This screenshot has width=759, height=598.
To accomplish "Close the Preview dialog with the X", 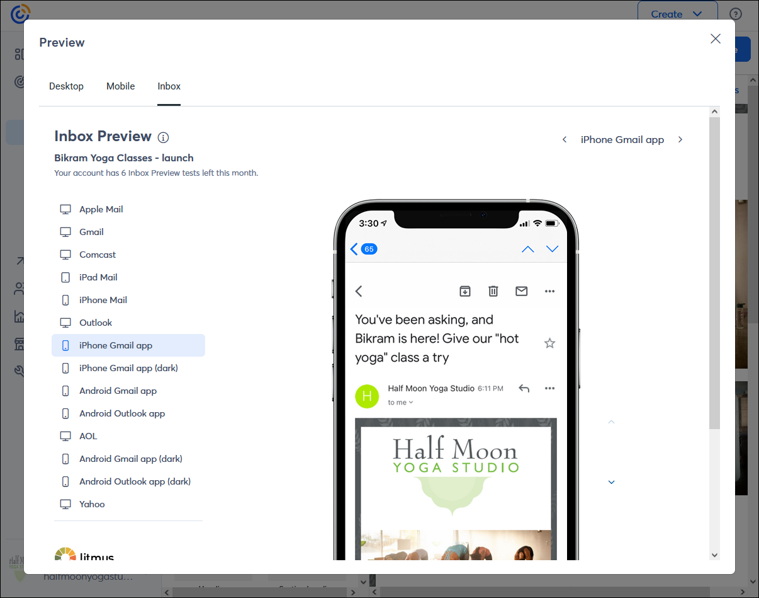I will (716, 38).
